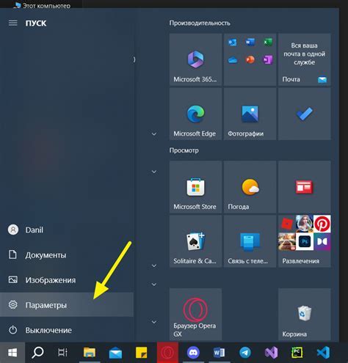This screenshot has height=363, width=348.
Task: Open Dolby in the Развлечения folder
Action: pos(322,241)
